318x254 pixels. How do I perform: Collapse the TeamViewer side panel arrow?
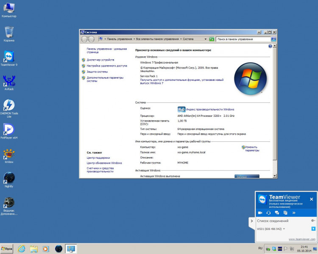251,221
